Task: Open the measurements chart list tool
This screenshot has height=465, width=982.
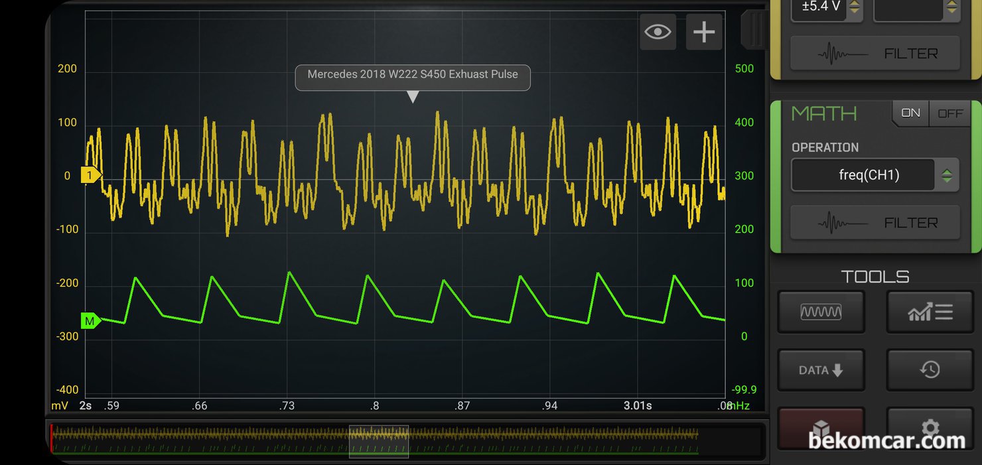Action: (930, 311)
